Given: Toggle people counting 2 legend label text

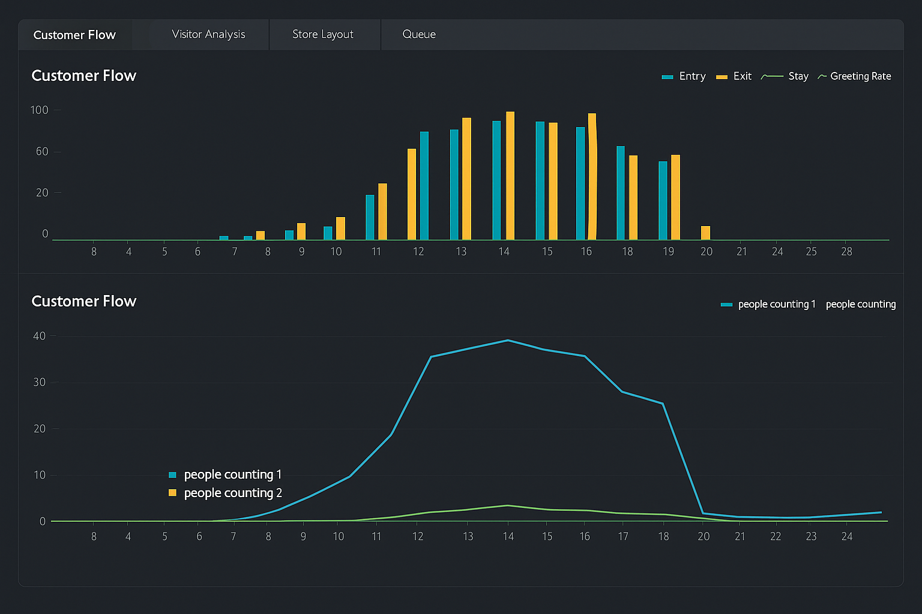Looking at the screenshot, I should pyautogui.click(x=233, y=493).
